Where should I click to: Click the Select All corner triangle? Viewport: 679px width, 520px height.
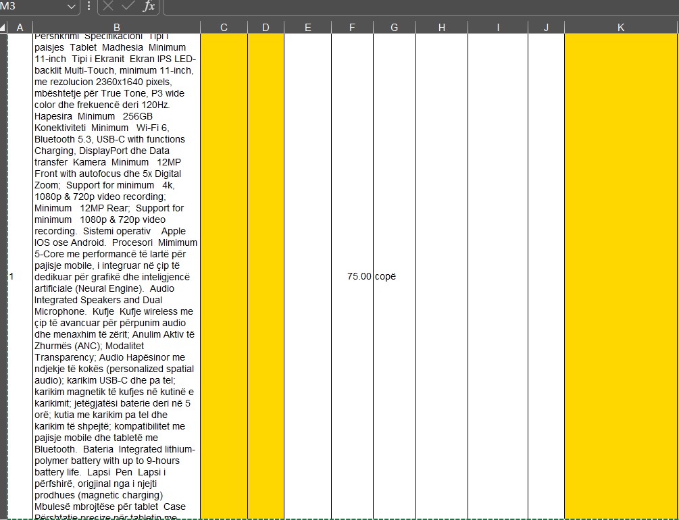click(x=3, y=28)
